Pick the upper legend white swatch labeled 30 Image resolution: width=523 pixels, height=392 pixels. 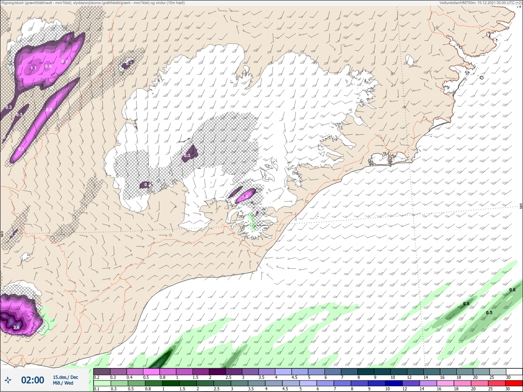point(515,372)
